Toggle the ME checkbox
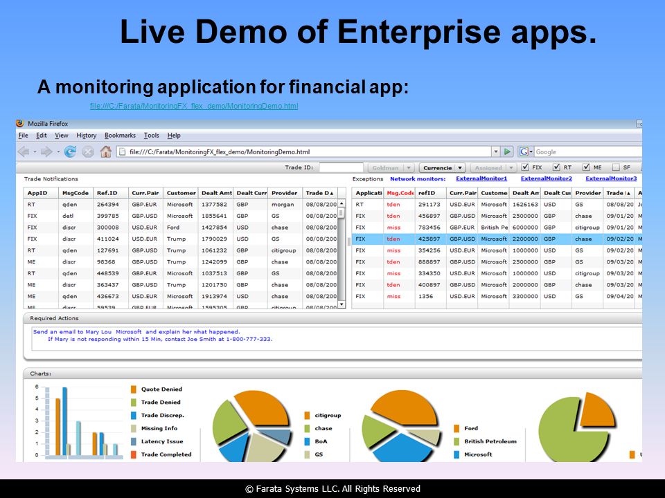Screen dimensions: 665x498 point(586,167)
